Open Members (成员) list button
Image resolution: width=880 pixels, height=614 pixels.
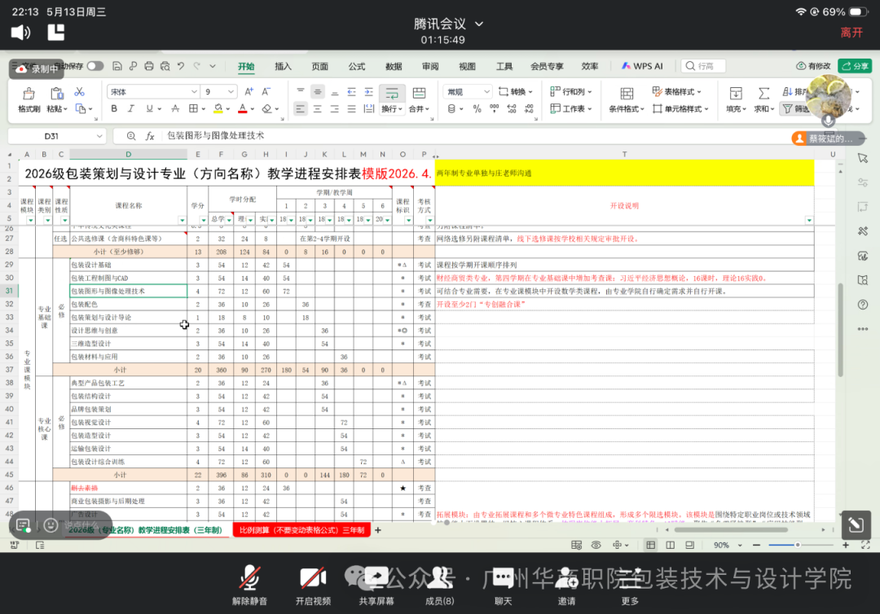pos(439,586)
